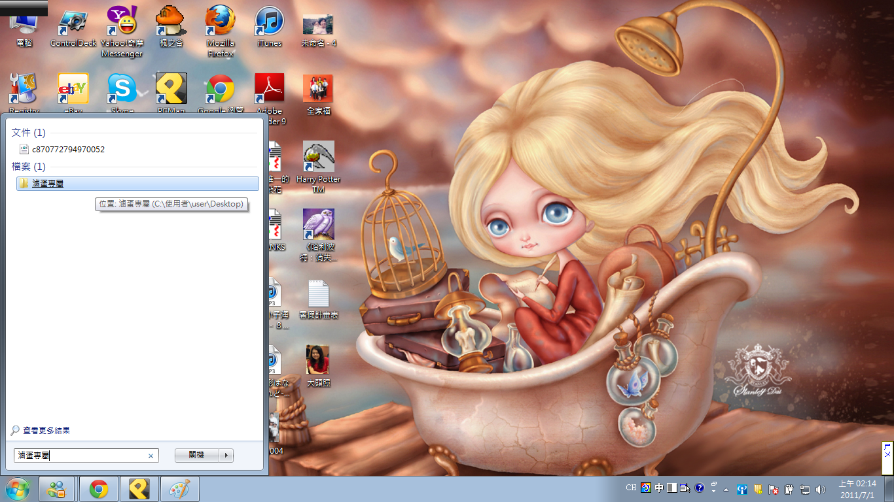Open the PCMan desktop shortcut

tap(171, 93)
